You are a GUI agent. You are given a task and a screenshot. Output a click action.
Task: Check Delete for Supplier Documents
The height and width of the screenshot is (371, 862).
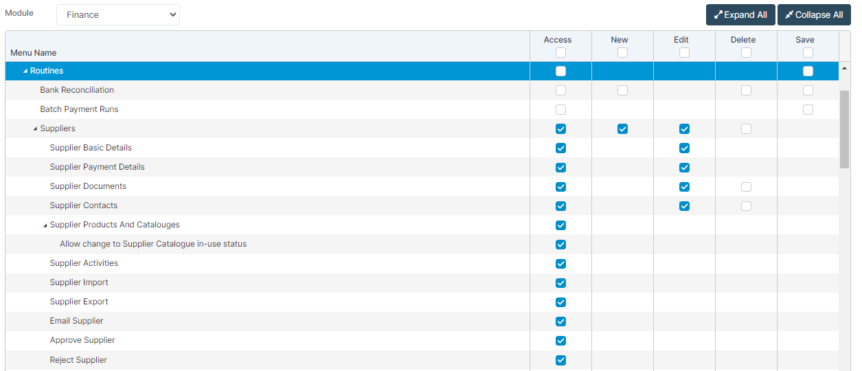746,186
